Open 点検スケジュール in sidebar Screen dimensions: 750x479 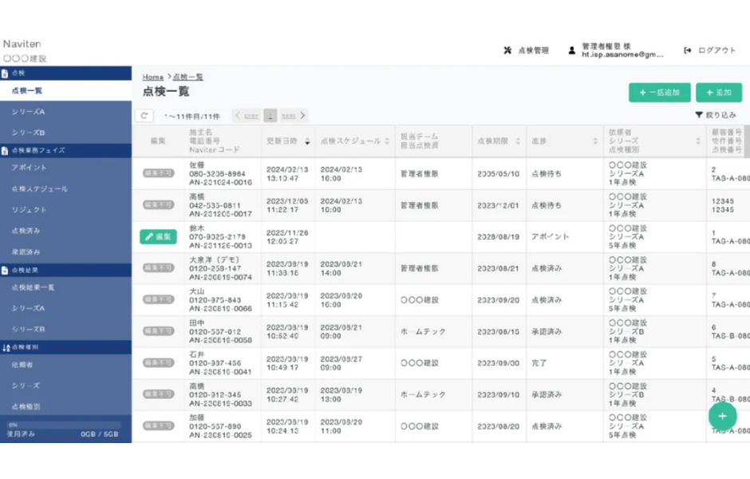pos(65,189)
